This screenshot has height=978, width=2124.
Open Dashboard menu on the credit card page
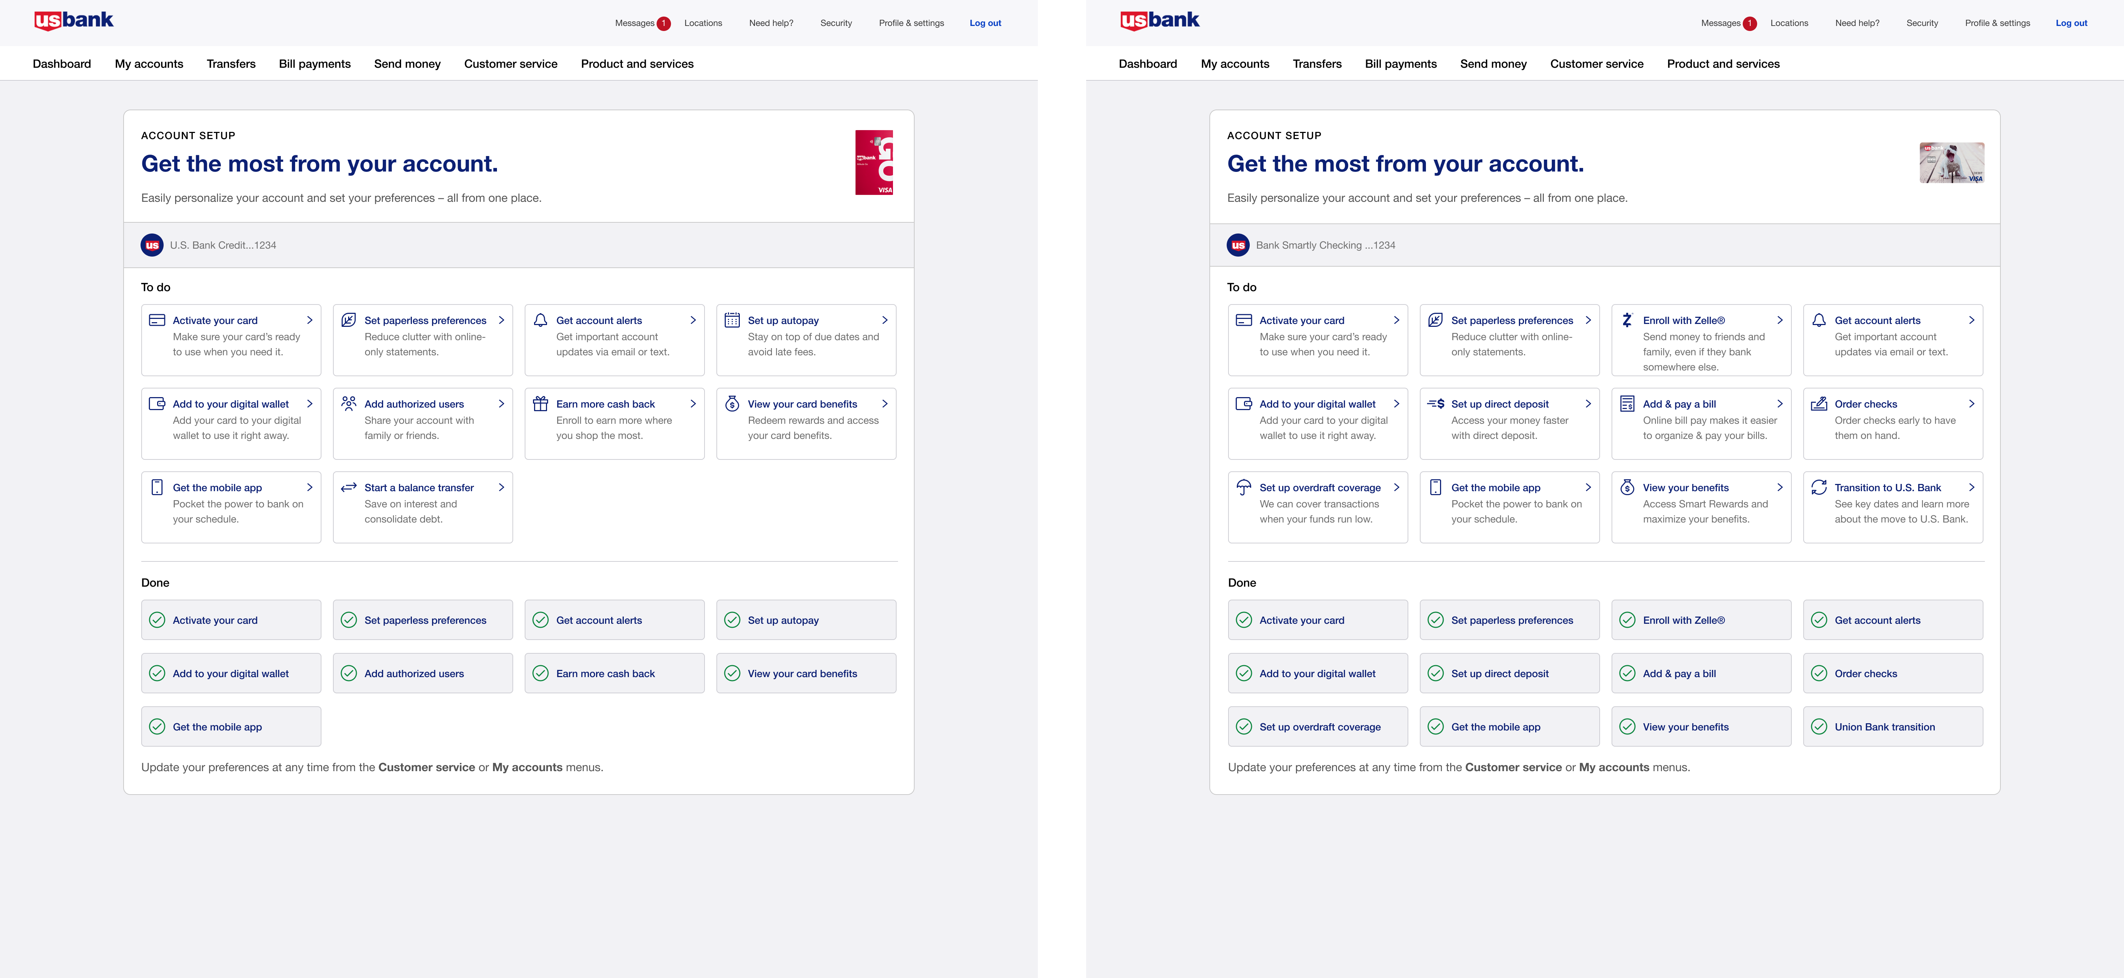[x=62, y=63]
